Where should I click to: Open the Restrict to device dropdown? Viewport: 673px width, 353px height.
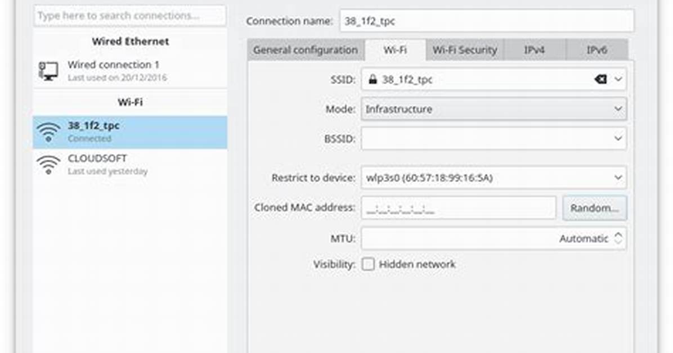[493, 178]
